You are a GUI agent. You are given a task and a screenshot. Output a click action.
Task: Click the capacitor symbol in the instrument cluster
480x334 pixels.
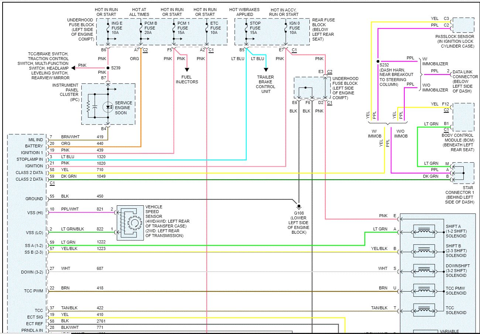coord(95,107)
